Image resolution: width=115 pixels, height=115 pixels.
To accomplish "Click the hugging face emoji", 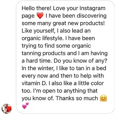I will click(103, 98).
